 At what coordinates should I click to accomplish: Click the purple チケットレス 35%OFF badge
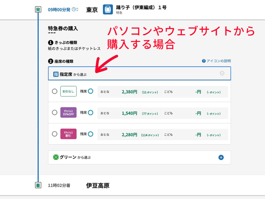(68, 113)
